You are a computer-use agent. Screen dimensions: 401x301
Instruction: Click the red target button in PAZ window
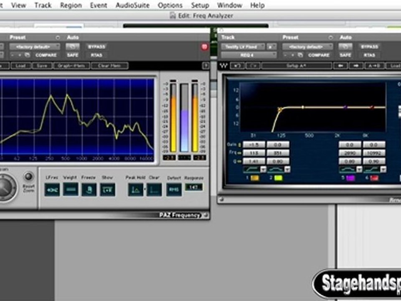coord(204,47)
